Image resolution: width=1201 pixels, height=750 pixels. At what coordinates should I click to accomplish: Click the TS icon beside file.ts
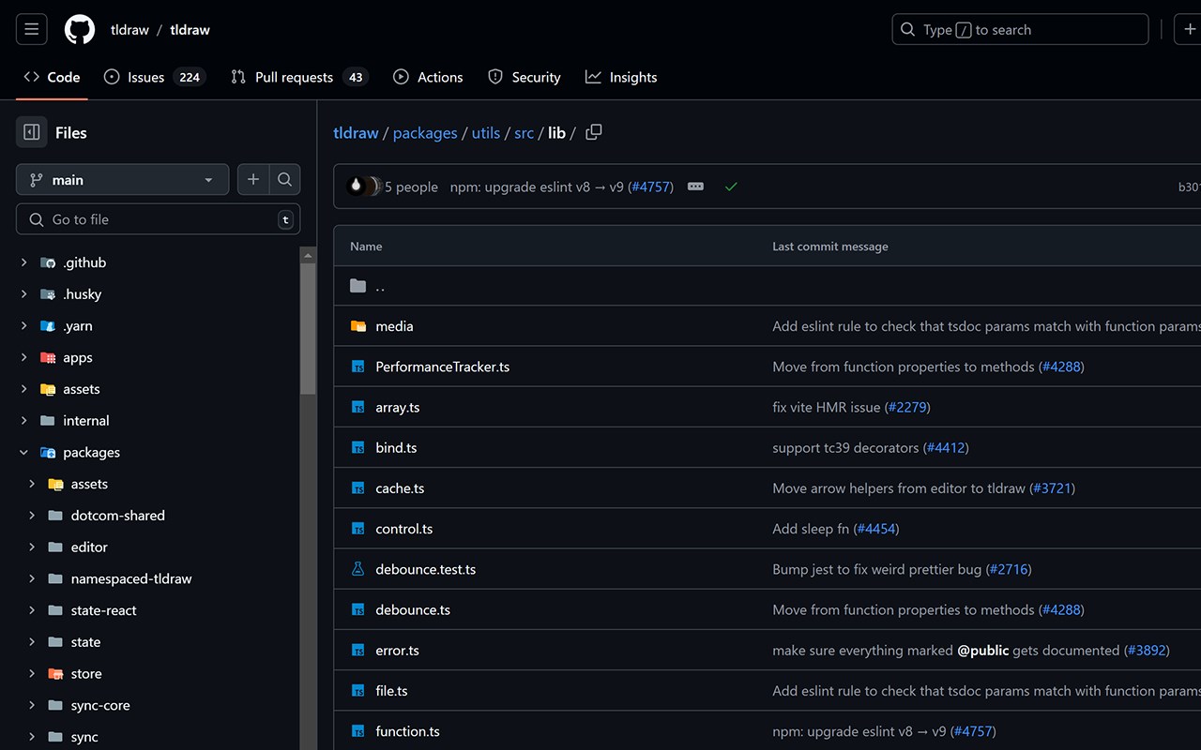click(x=357, y=691)
